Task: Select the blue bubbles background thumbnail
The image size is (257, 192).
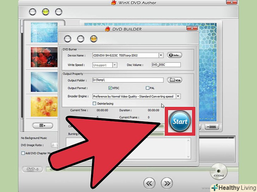Action: pyautogui.click(x=44, y=32)
